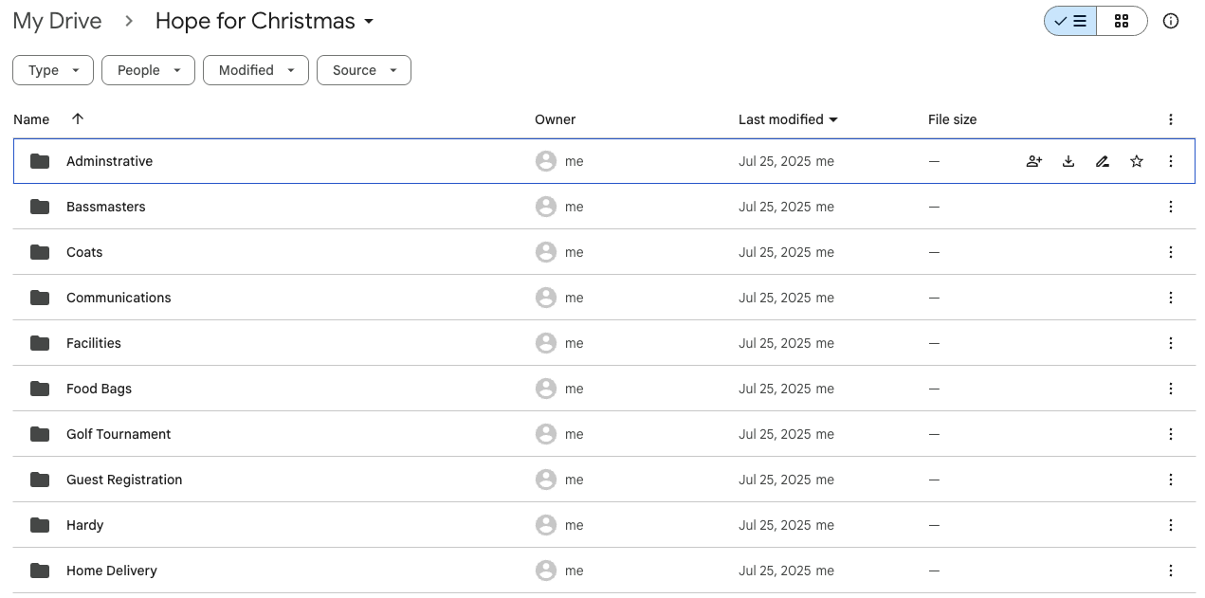Download the Adminstrative folder
The height and width of the screenshot is (598, 1205).
[1068, 161]
